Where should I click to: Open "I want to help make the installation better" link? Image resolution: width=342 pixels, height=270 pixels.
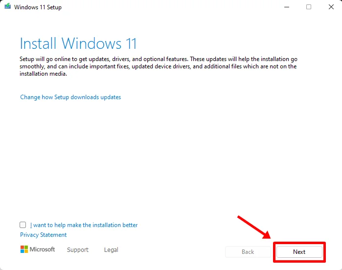[84, 225]
